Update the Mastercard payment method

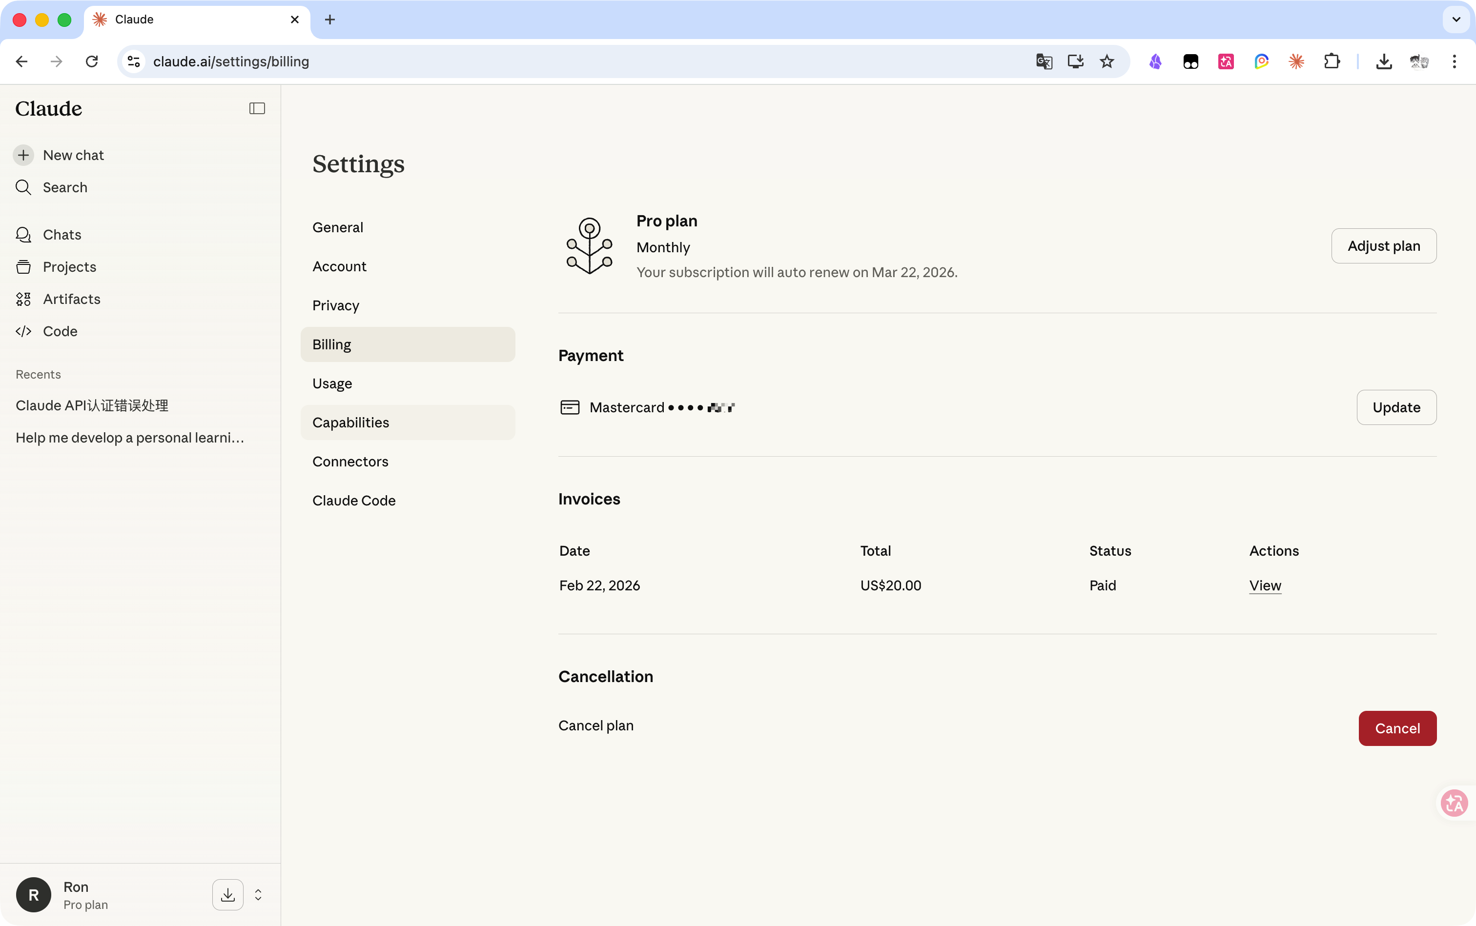1396,407
